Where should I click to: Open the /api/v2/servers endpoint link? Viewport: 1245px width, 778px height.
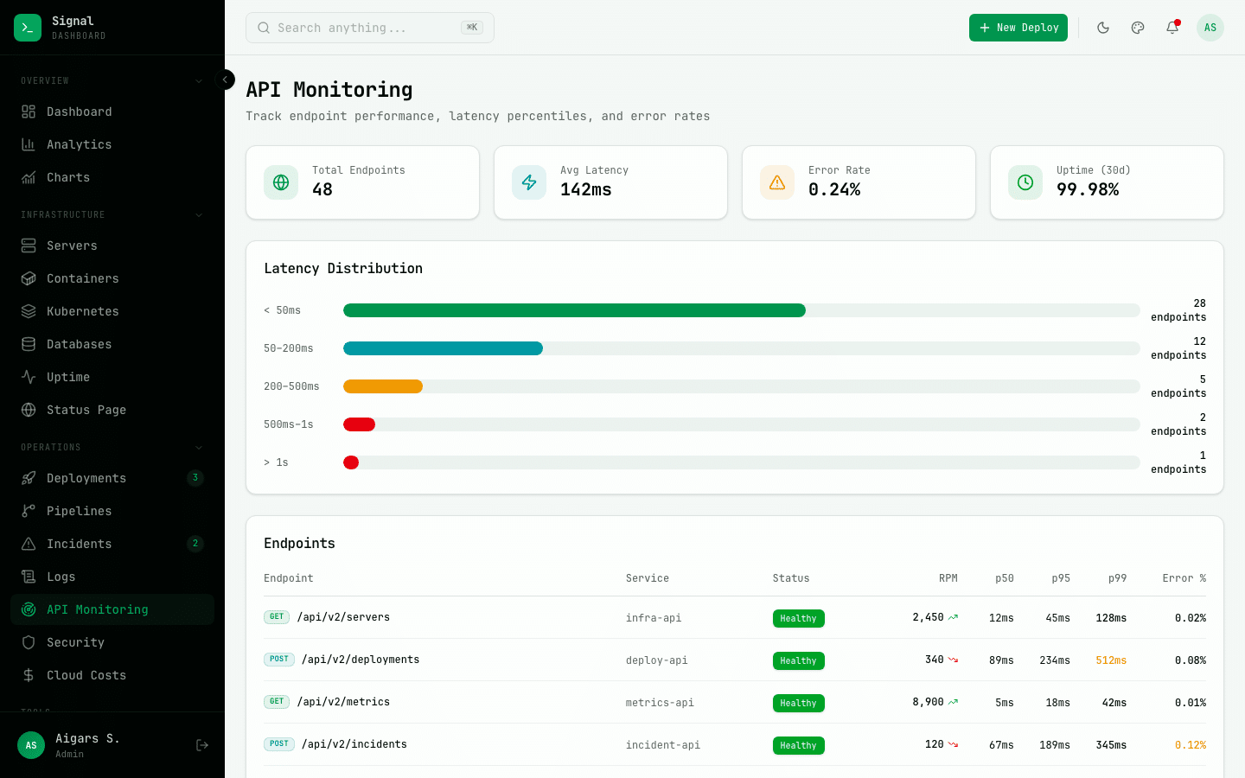pyautogui.click(x=343, y=617)
